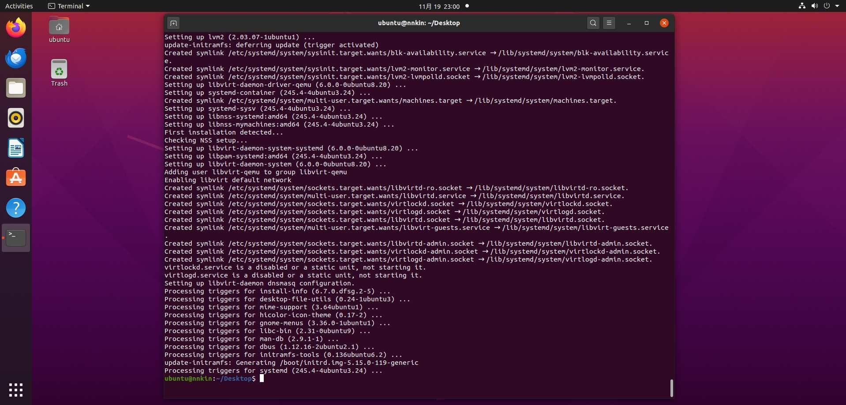846x405 pixels.
Task: Open LibreOffice Writer from dock
Action: click(x=16, y=148)
